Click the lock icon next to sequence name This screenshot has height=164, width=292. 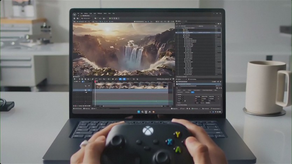[x=170, y=79]
